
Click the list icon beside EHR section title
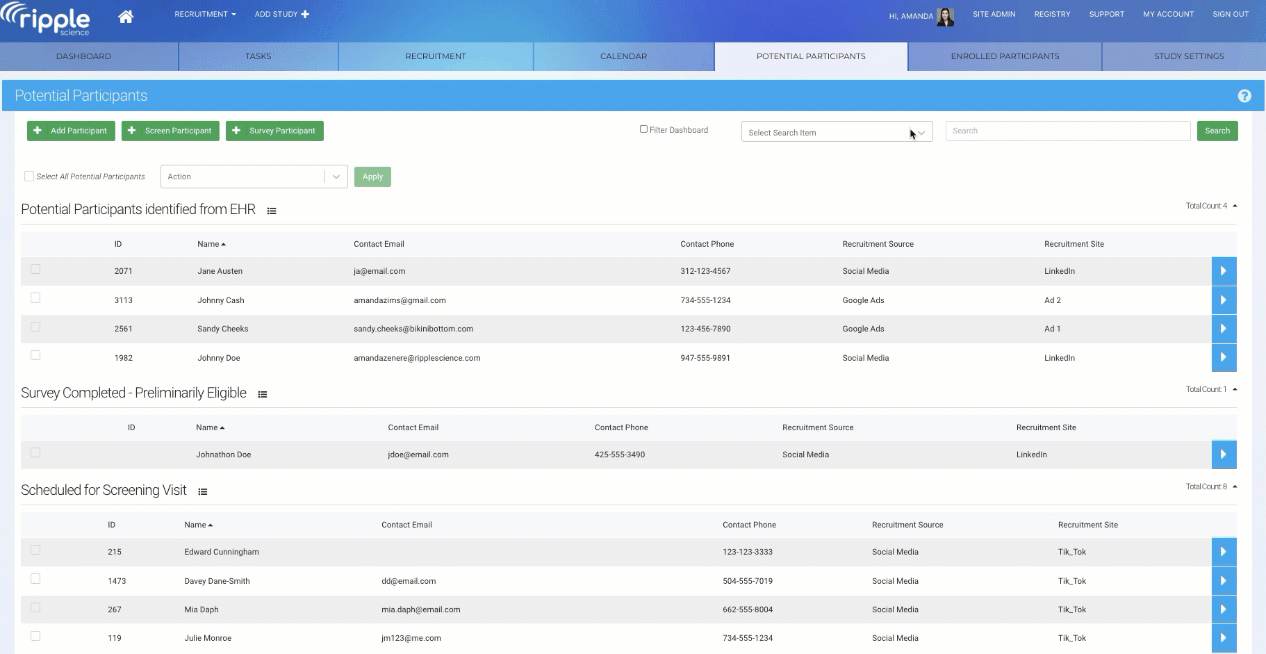pyautogui.click(x=272, y=211)
